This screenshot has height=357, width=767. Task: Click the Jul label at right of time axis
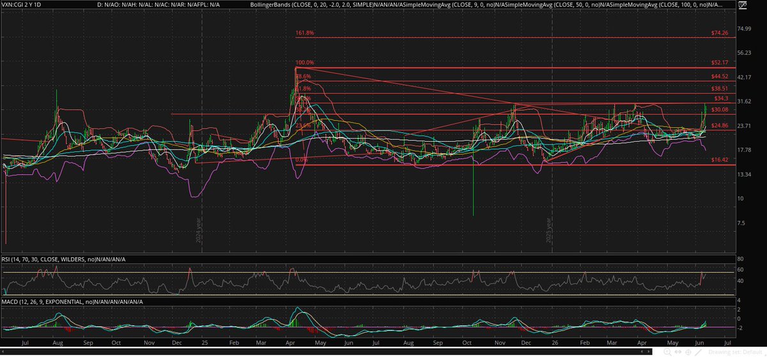pos(727,342)
